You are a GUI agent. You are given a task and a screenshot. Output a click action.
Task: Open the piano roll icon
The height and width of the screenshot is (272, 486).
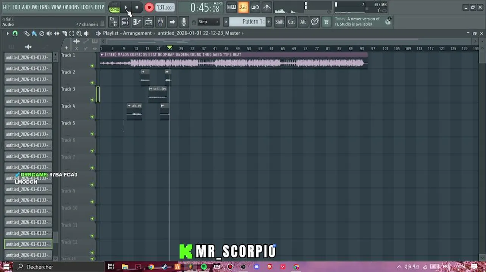coord(137,22)
